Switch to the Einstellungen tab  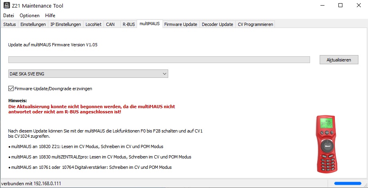[33, 24]
